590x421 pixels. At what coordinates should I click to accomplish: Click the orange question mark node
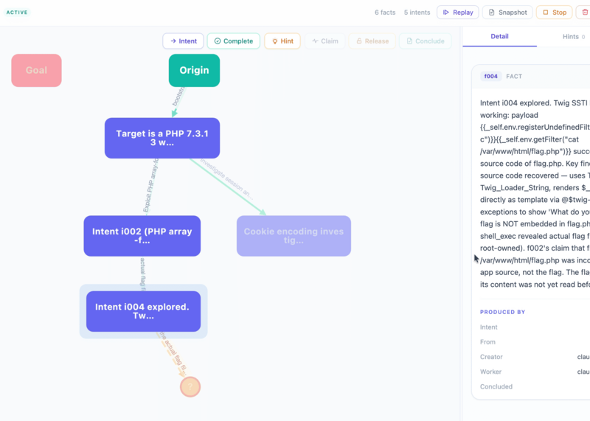[x=190, y=387]
